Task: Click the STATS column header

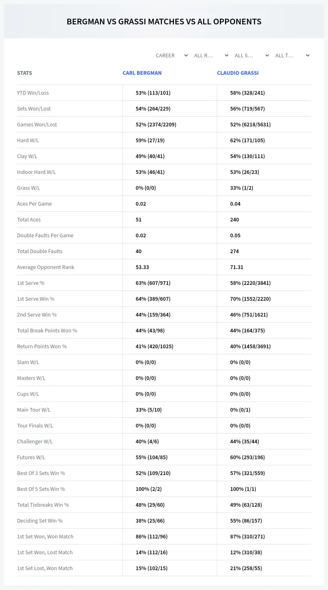Action: 24,73
